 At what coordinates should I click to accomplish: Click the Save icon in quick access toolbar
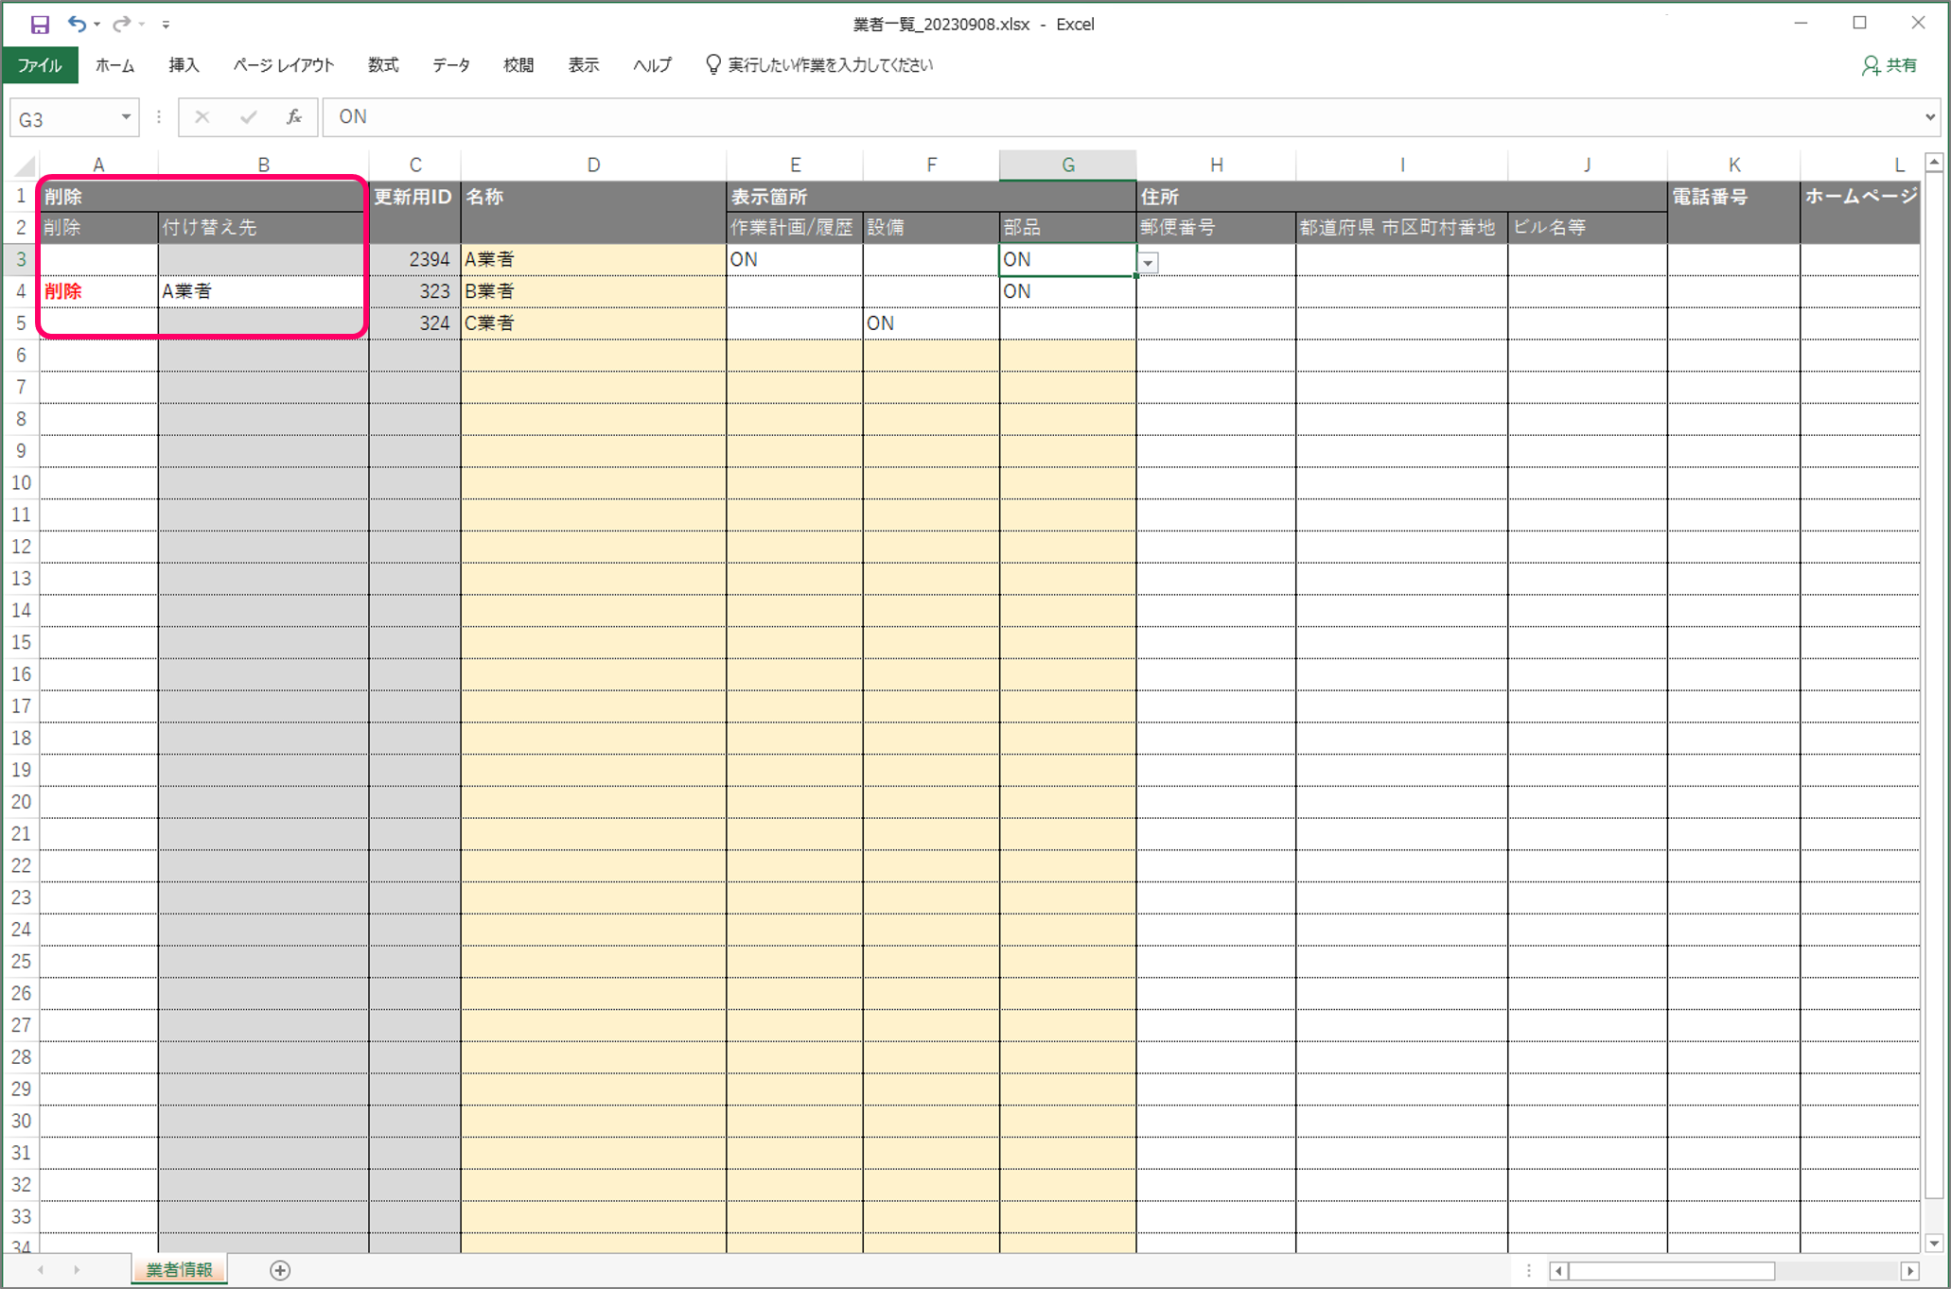click(40, 25)
